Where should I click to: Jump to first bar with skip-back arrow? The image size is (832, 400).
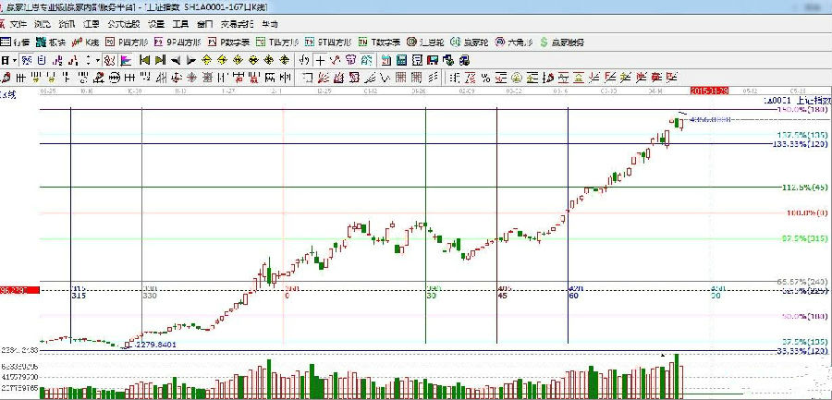pos(143,60)
